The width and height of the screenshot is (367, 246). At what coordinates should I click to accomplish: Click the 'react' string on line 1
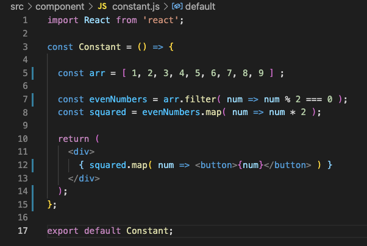coord(161,20)
